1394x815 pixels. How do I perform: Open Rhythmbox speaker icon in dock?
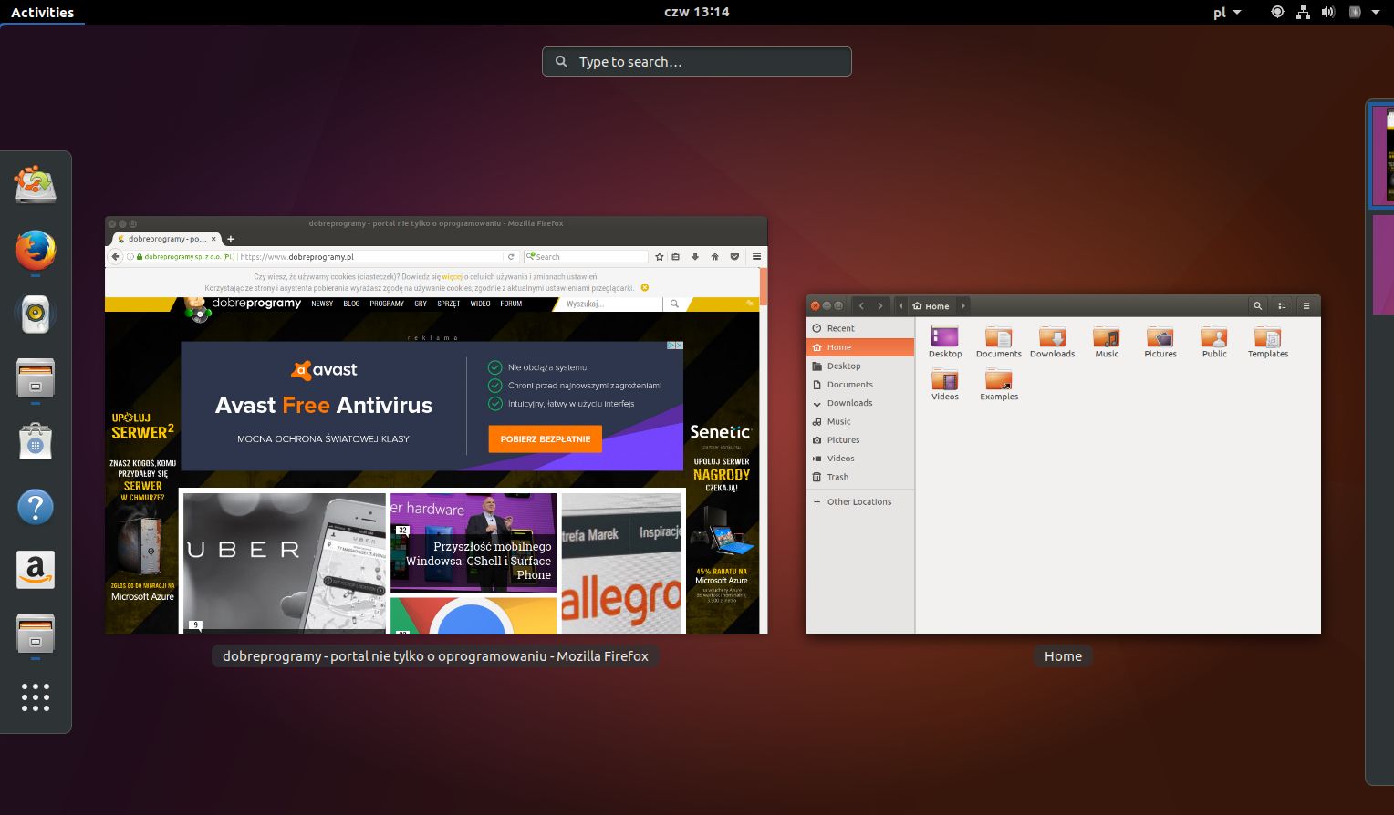point(36,314)
